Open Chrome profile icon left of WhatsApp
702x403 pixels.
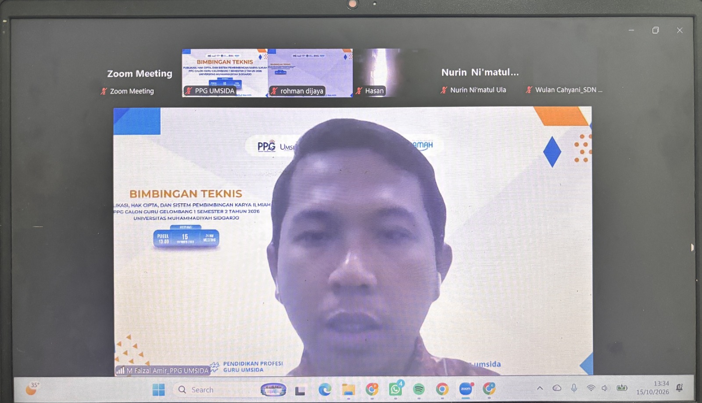(x=372, y=389)
